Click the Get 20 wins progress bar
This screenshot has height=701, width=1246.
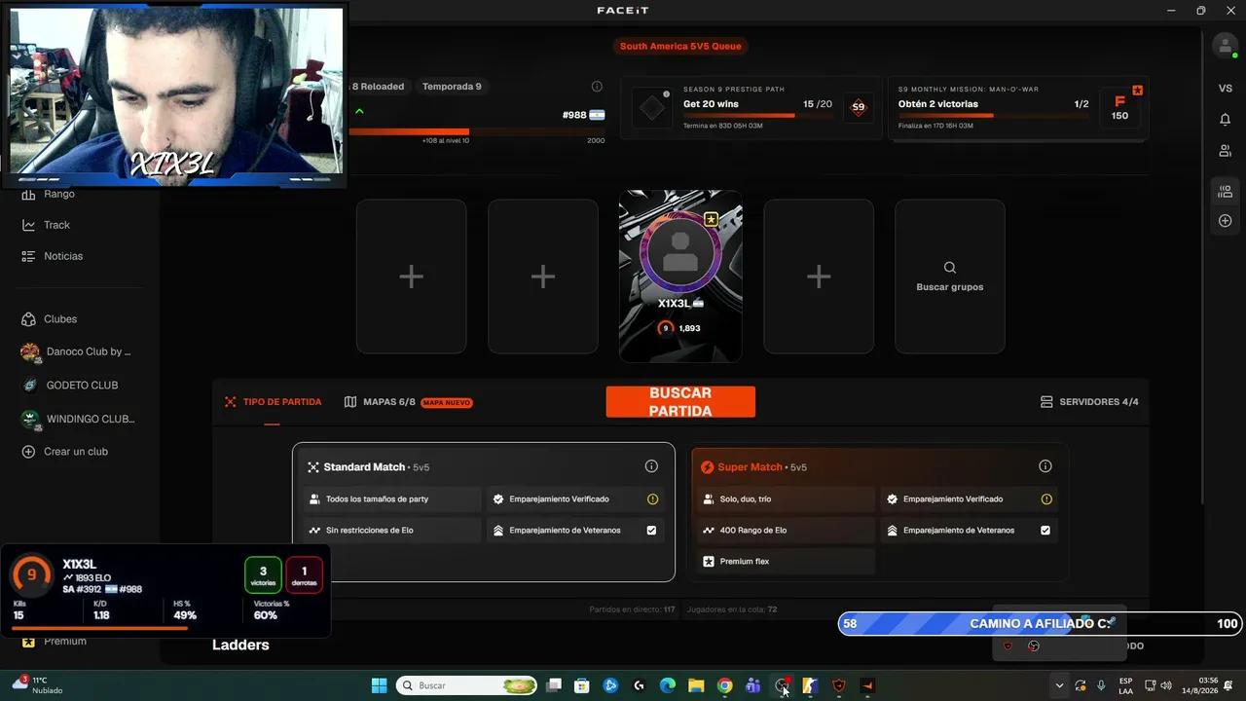pyautogui.click(x=757, y=115)
